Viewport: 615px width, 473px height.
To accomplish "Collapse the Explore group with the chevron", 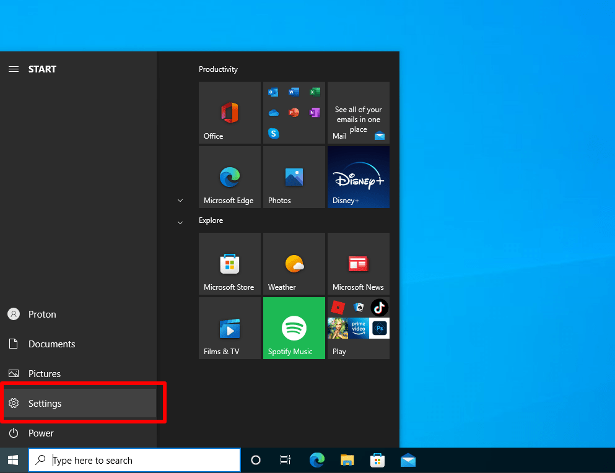I will [180, 222].
